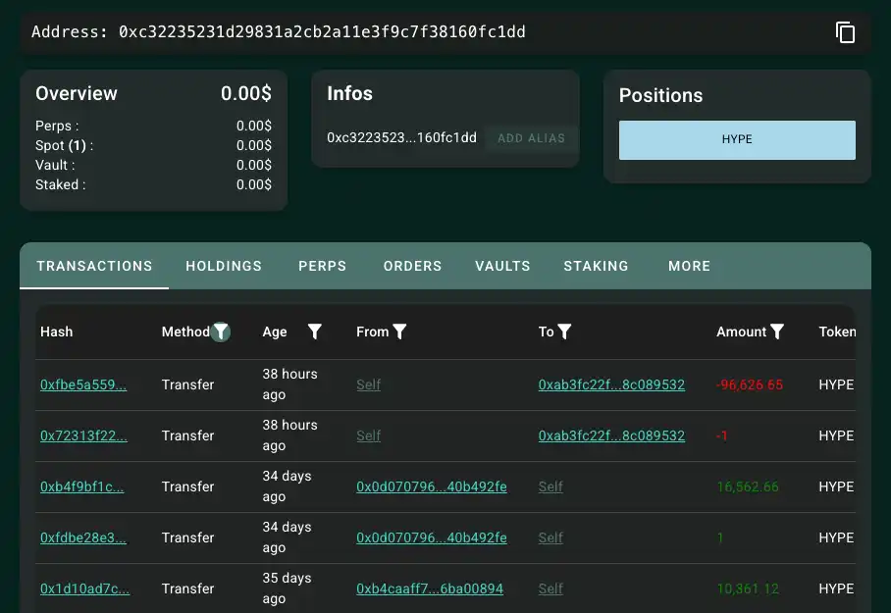Open the Perps tab
Image resolution: width=891 pixels, height=613 pixels.
(x=323, y=266)
